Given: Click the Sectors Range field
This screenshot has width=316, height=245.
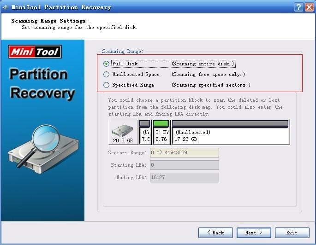Looking at the screenshot, I should [184, 152].
